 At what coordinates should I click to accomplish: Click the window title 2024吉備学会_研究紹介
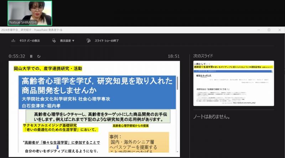(x=16, y=30)
